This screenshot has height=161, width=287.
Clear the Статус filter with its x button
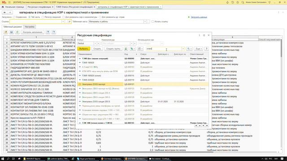(x=99, y=43)
